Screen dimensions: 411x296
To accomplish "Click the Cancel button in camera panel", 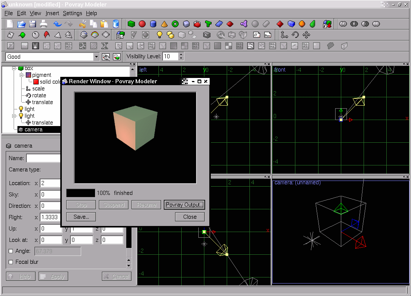I will (117, 276).
